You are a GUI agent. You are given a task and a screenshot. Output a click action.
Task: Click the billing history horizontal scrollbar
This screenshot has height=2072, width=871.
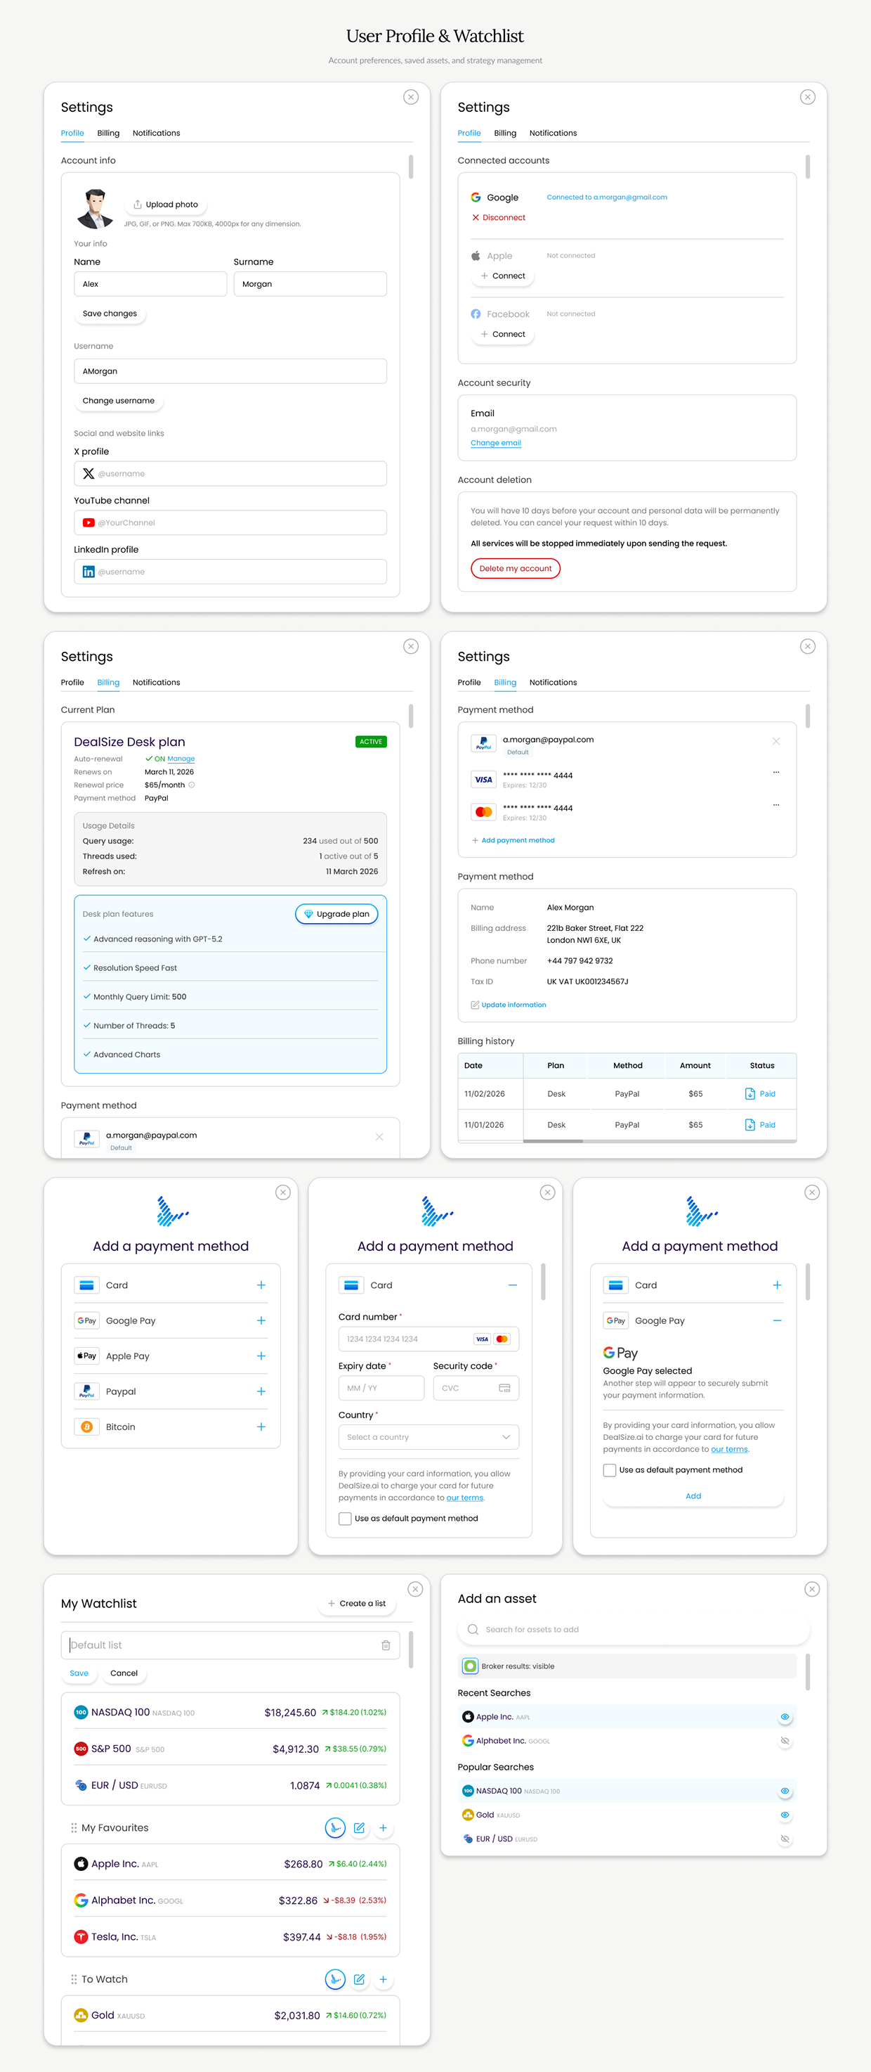click(553, 1140)
